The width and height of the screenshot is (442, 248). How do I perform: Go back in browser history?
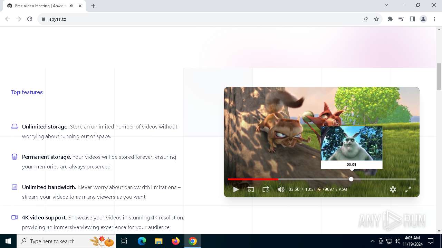click(x=8, y=19)
